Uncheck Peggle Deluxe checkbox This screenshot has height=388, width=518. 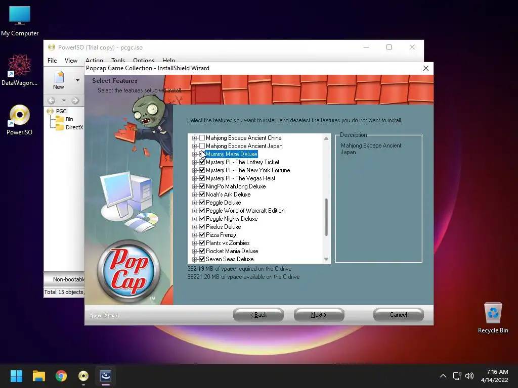coord(202,203)
